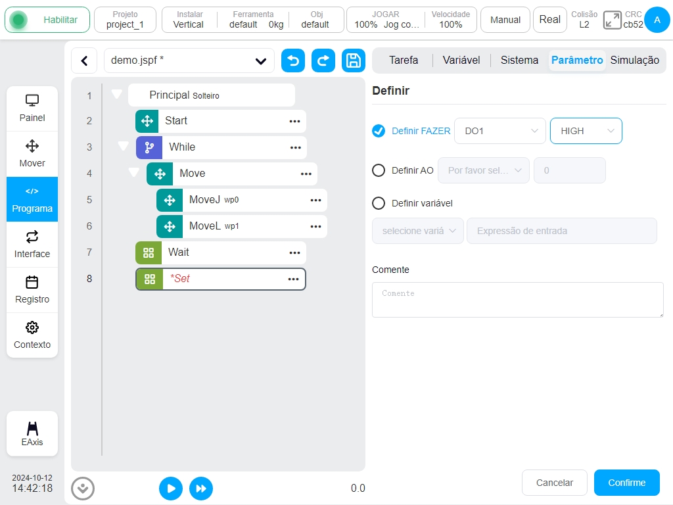Click the While node branch icon
The height and width of the screenshot is (505, 673).
(149, 147)
